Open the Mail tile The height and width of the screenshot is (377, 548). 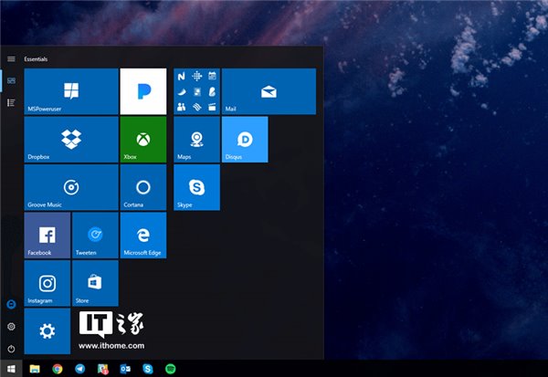(269, 91)
